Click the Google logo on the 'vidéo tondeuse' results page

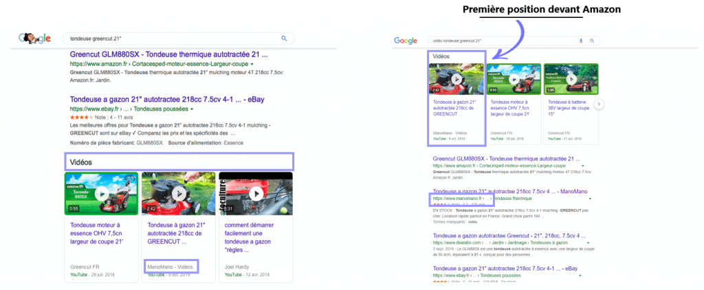pyautogui.click(x=406, y=41)
